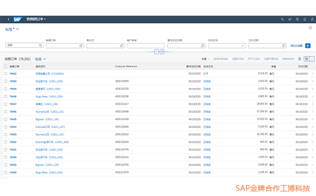
Task: Open the header search icon
Action: click(282, 19)
